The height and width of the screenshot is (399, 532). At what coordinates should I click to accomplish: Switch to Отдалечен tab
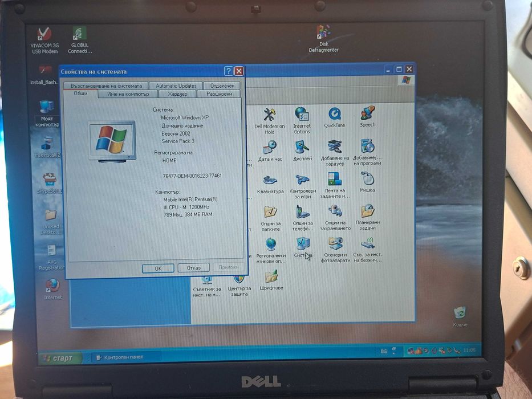pos(222,86)
